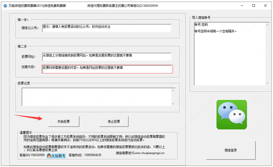Click the 微信登录 button
The width and height of the screenshot is (273, 167).
pyautogui.click(x=231, y=150)
